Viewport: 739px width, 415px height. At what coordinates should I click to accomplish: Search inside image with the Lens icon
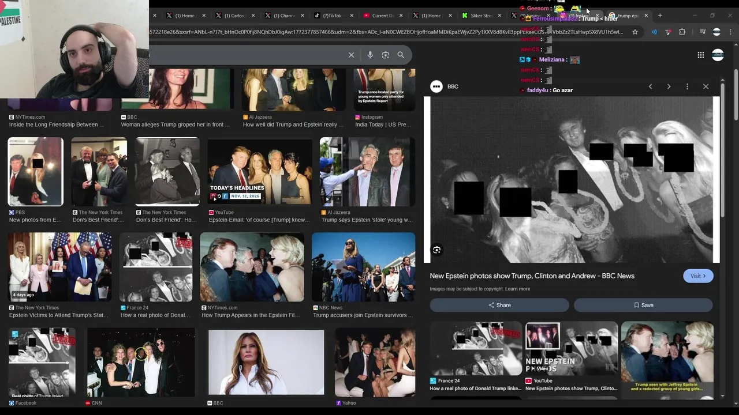pos(437,250)
